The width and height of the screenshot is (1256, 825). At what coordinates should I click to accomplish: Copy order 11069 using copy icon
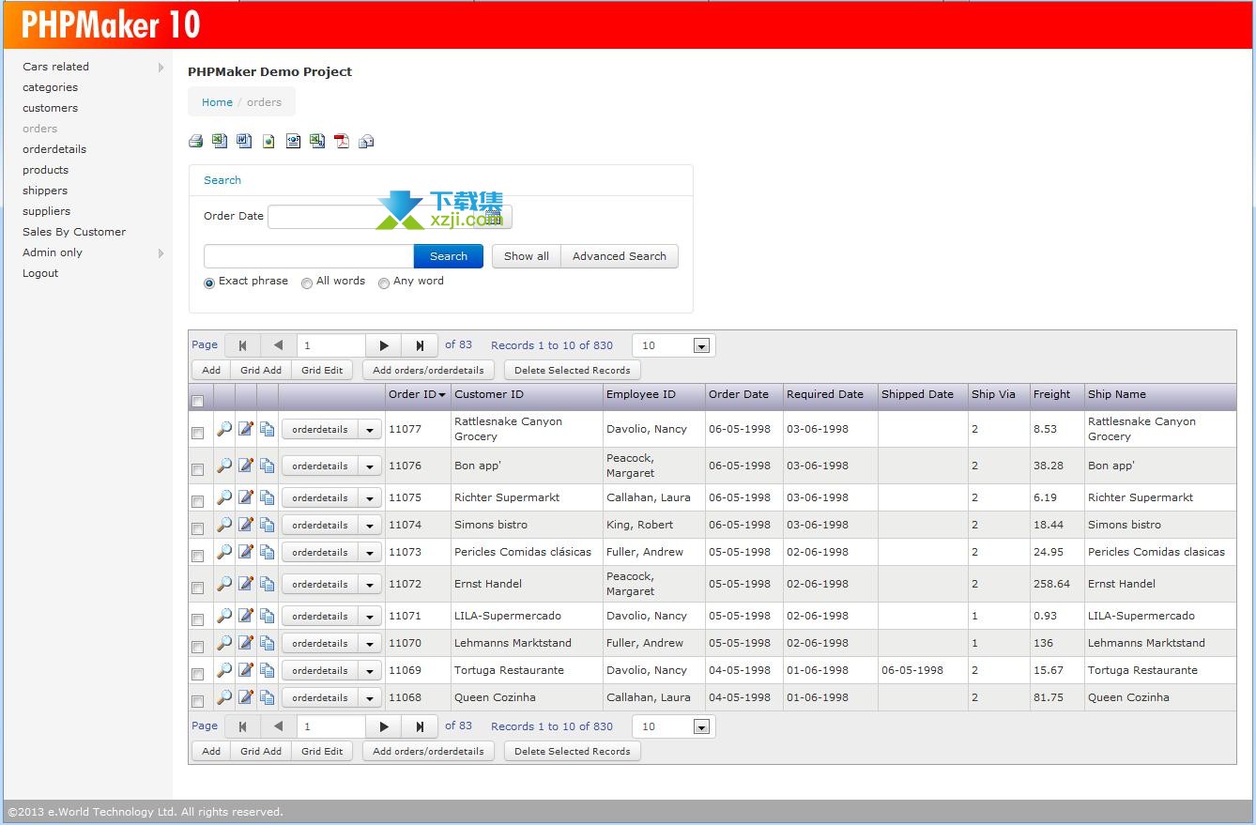(268, 670)
